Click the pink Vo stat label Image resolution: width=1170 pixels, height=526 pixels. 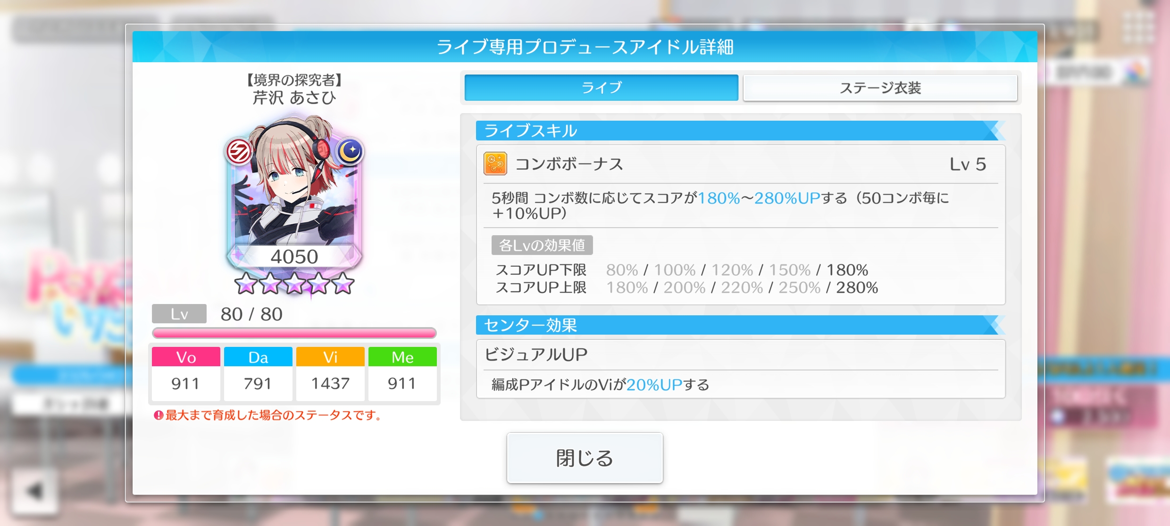pyautogui.click(x=186, y=357)
